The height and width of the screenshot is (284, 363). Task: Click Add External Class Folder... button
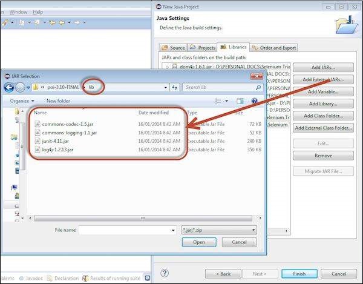pos(323,128)
